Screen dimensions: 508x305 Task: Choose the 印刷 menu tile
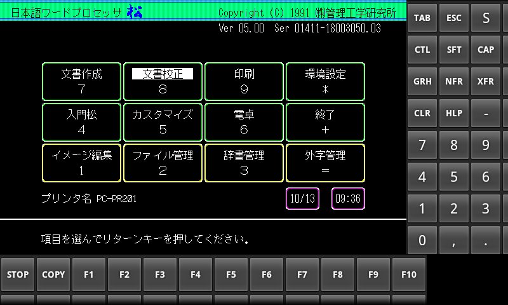[x=244, y=82]
